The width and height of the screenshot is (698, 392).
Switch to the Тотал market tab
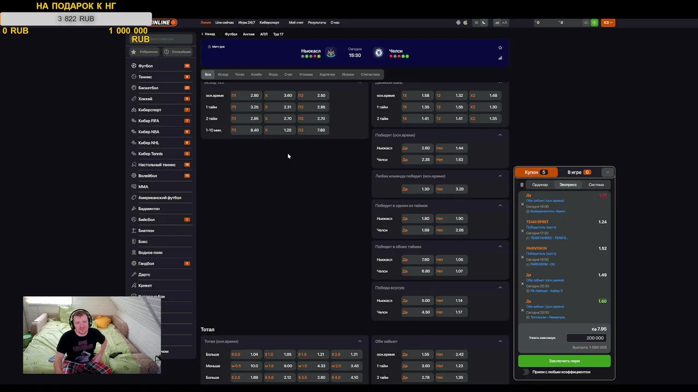pos(239,75)
